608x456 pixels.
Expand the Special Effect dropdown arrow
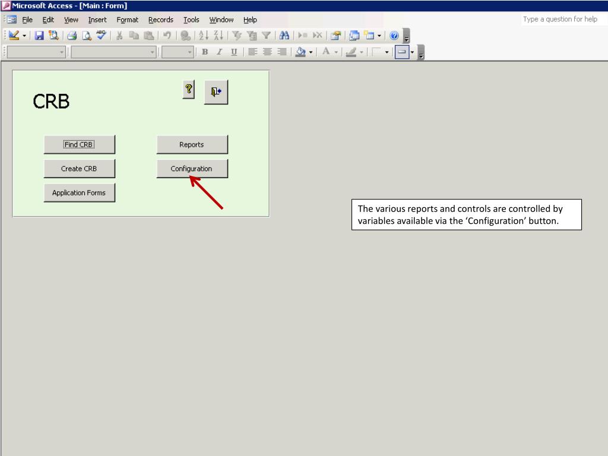412,52
